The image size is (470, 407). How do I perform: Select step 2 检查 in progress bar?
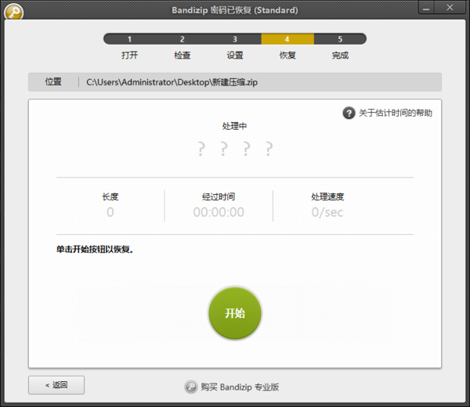(182, 39)
